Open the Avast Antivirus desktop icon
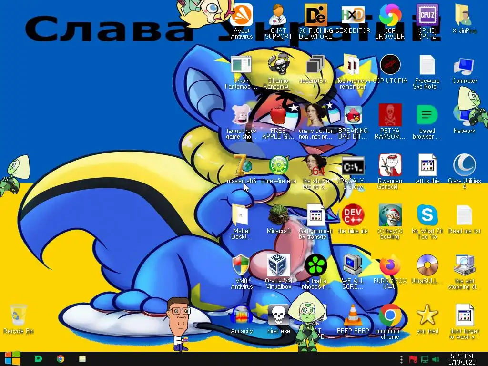 [x=242, y=22]
